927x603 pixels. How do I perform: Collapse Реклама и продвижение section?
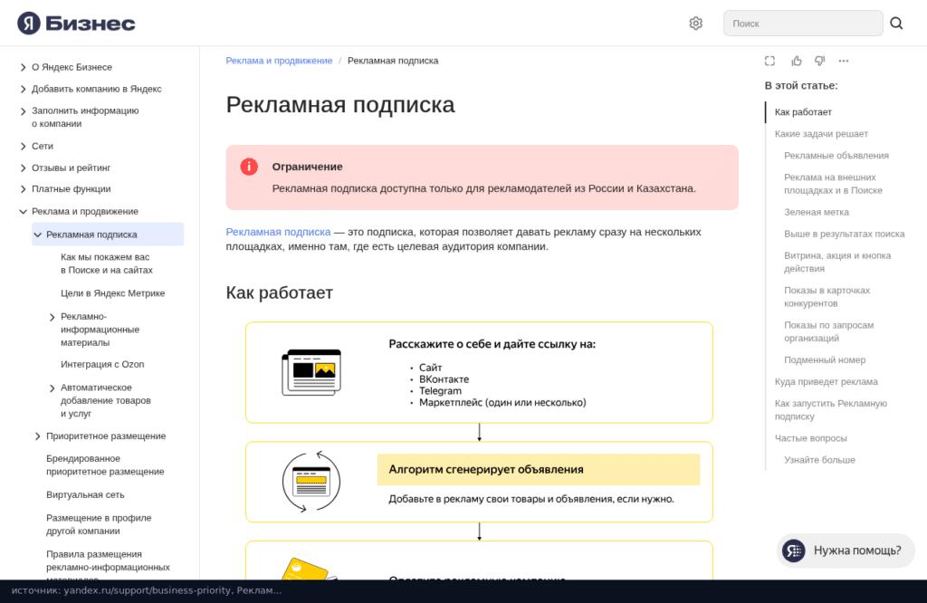pos(23,212)
